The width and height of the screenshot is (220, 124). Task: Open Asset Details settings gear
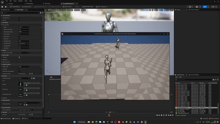point(43,13)
